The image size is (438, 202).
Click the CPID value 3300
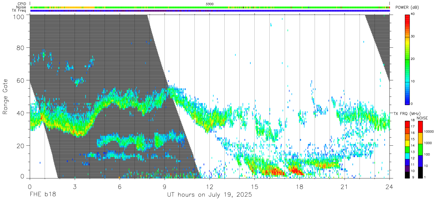[210, 4]
